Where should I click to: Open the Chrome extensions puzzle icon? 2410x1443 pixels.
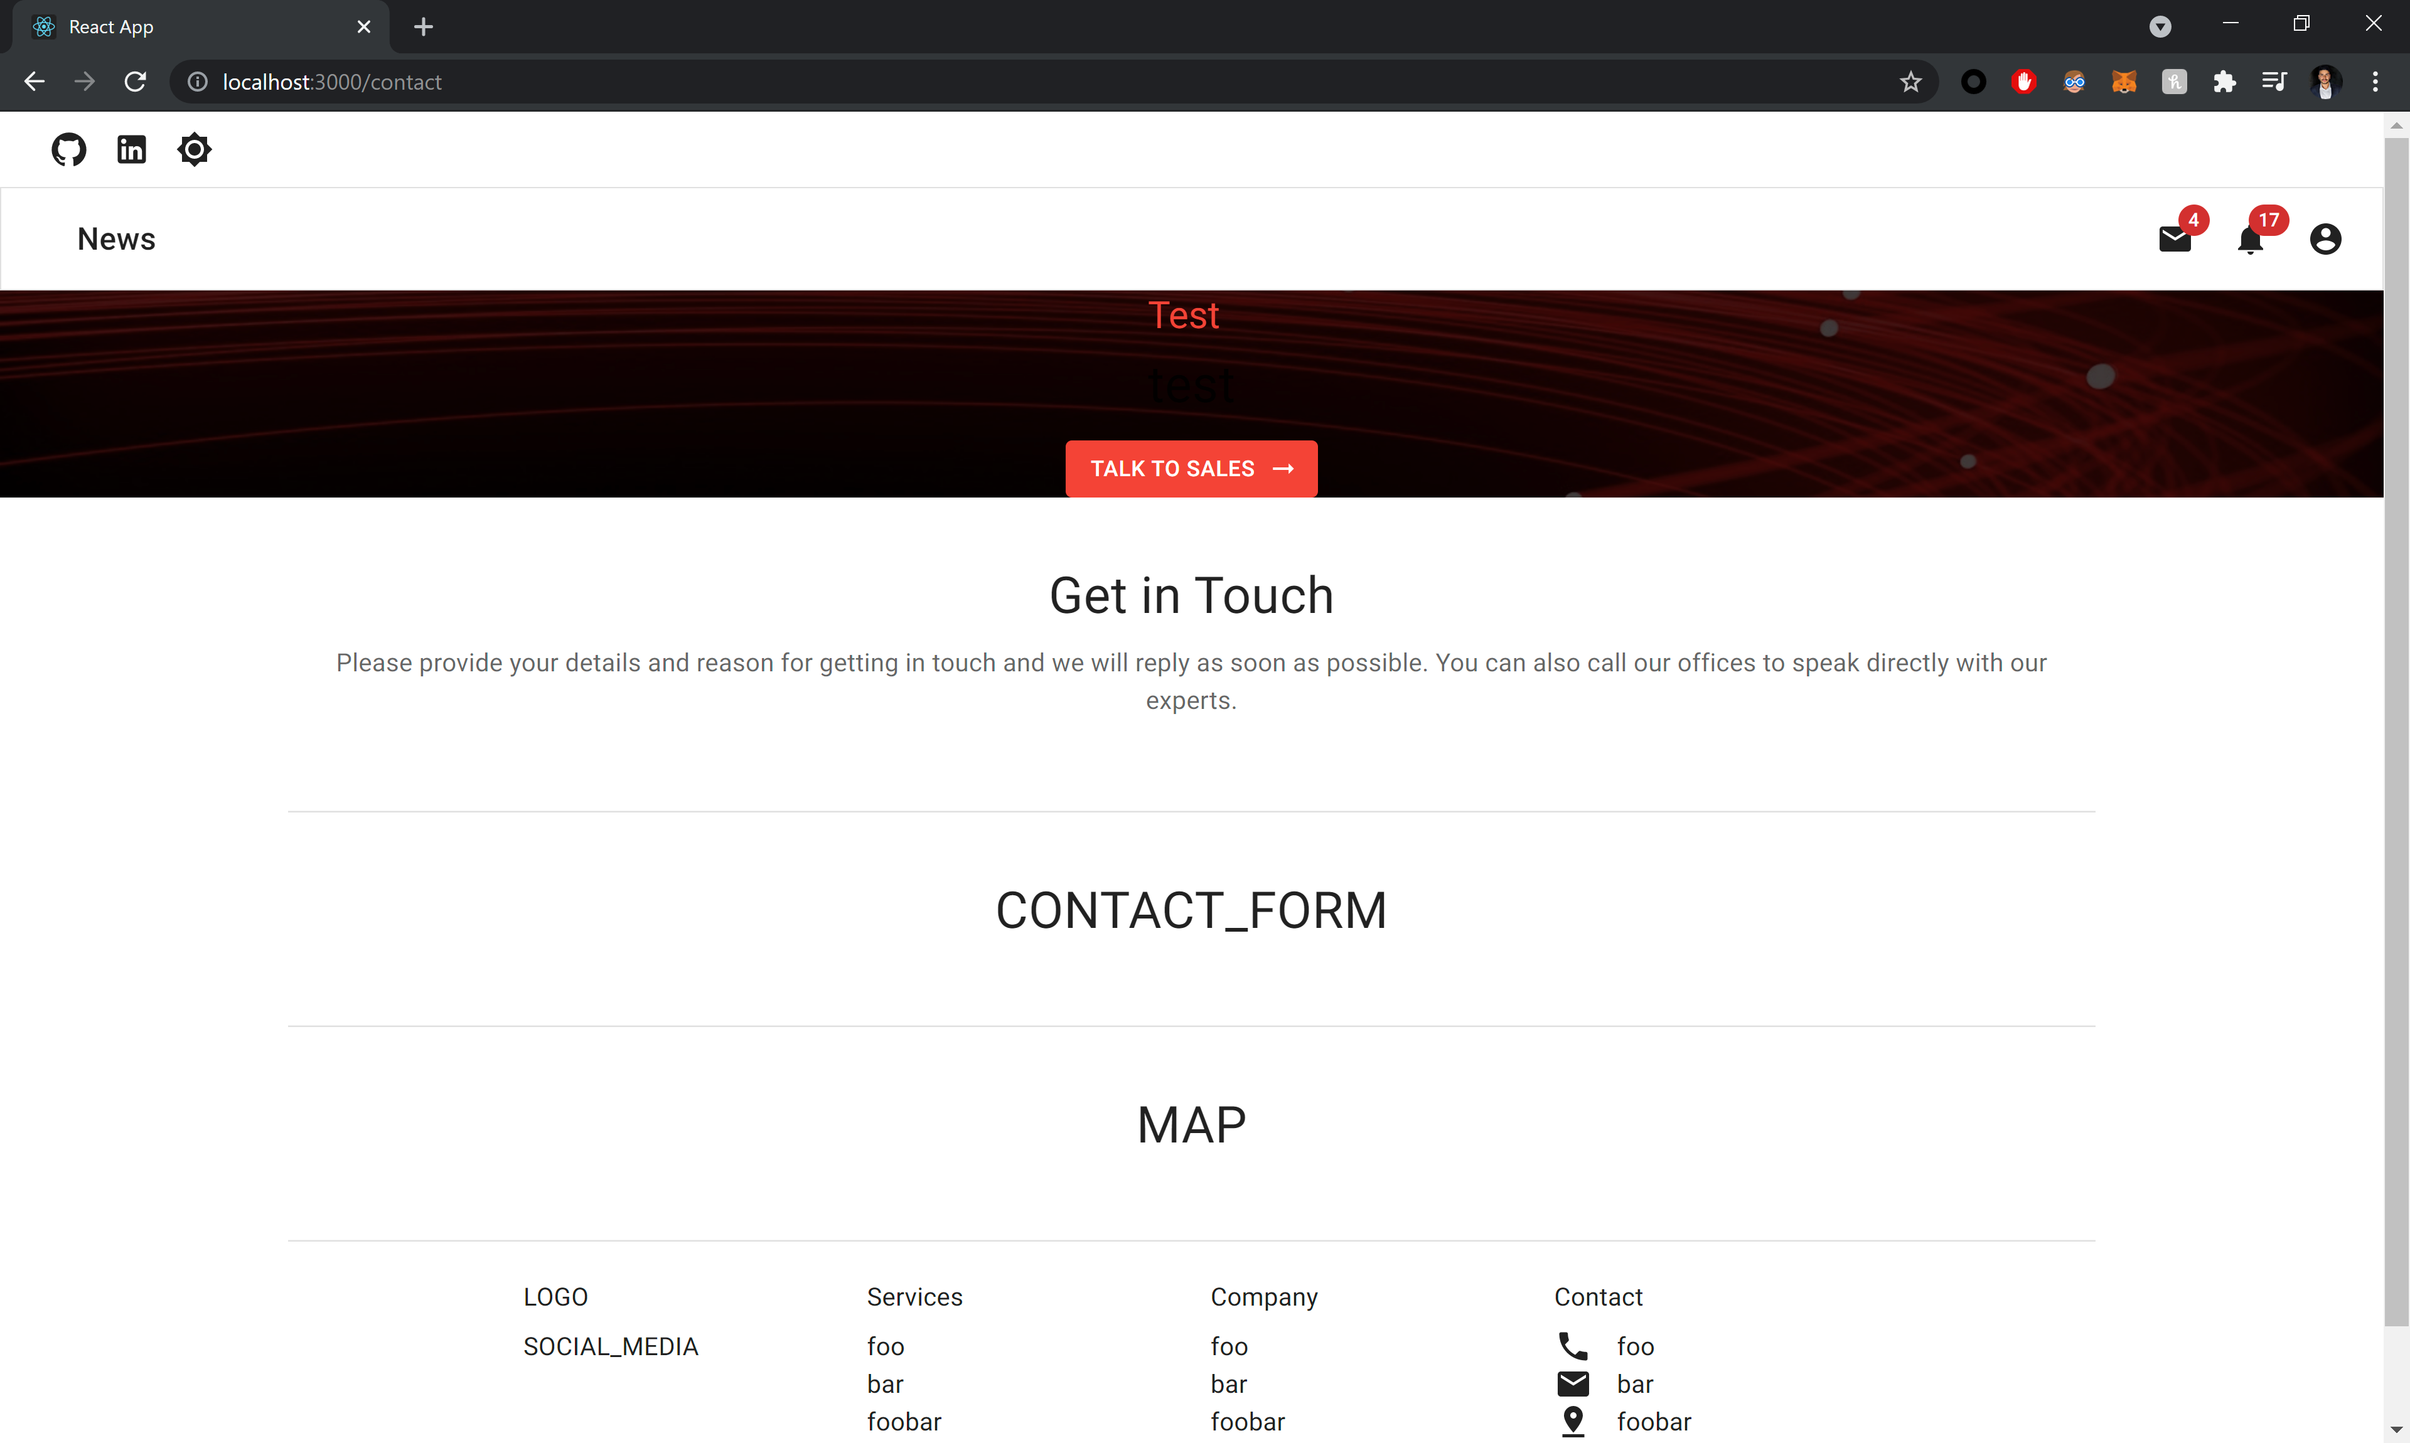coord(2225,82)
